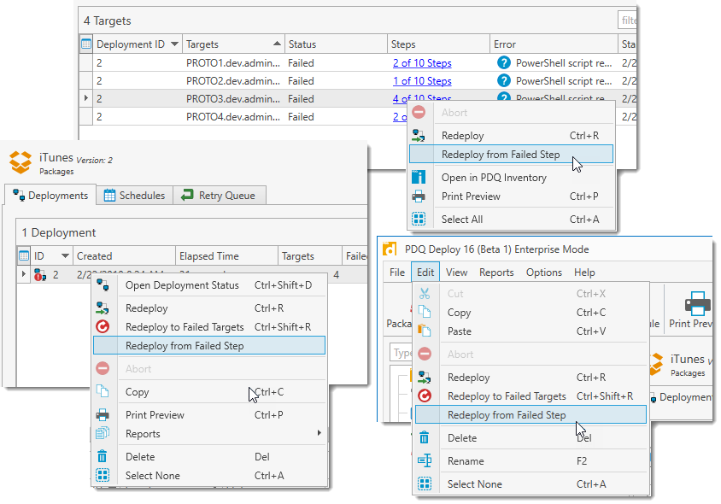Open the '1 of 10 Steps' link for PROTO2
The image size is (721, 504).
pos(422,81)
